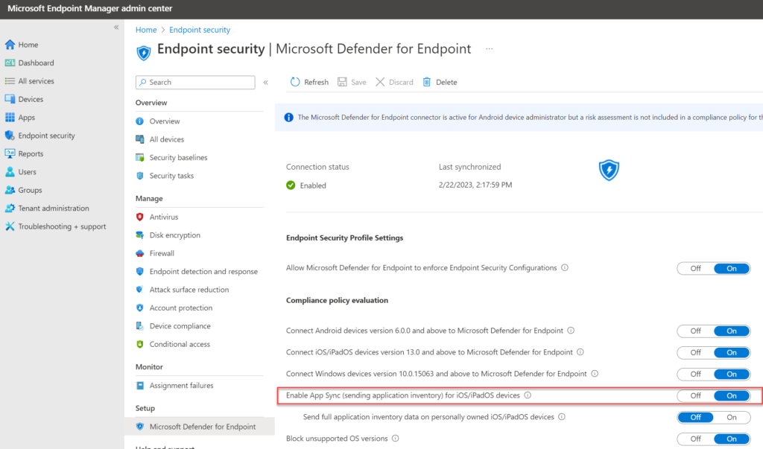Click the Enabled connection status text
The width and height of the screenshot is (763, 449).
[x=313, y=185]
